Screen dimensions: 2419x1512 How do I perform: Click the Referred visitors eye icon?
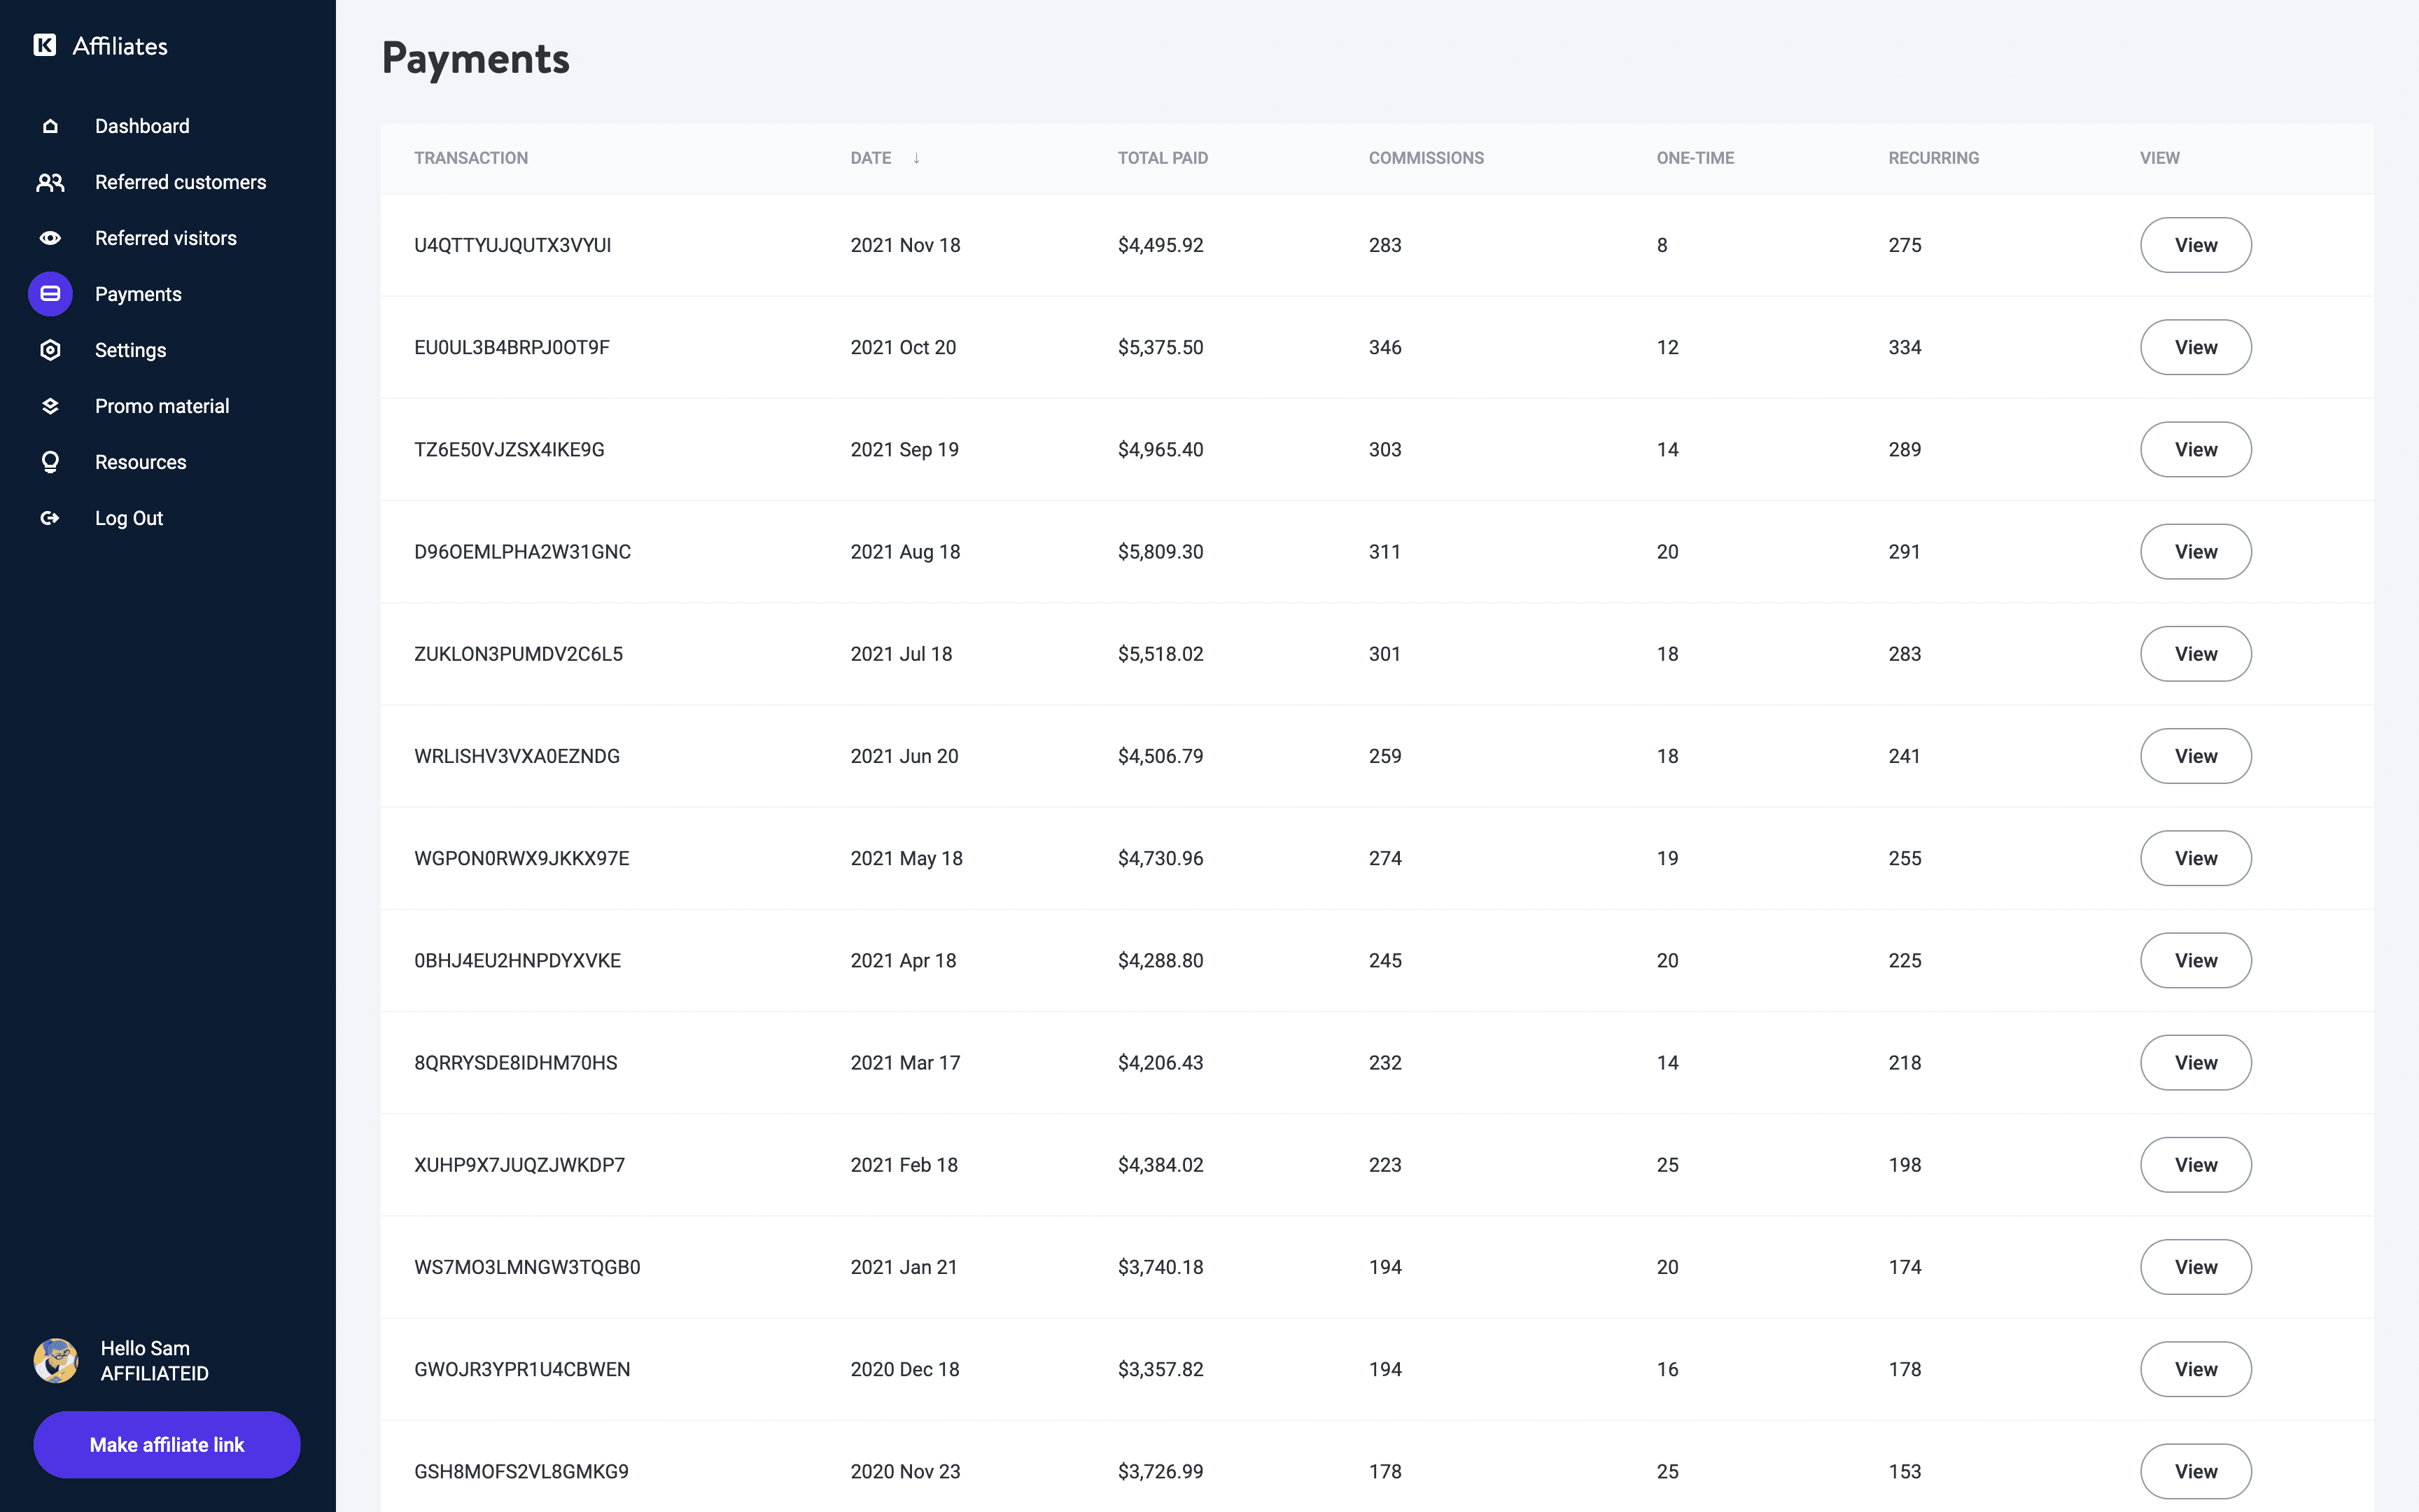(50, 237)
